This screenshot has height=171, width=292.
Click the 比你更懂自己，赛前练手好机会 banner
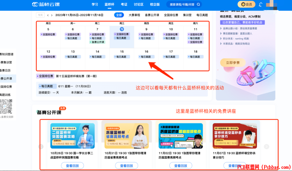pyautogui.click(x=242, y=22)
